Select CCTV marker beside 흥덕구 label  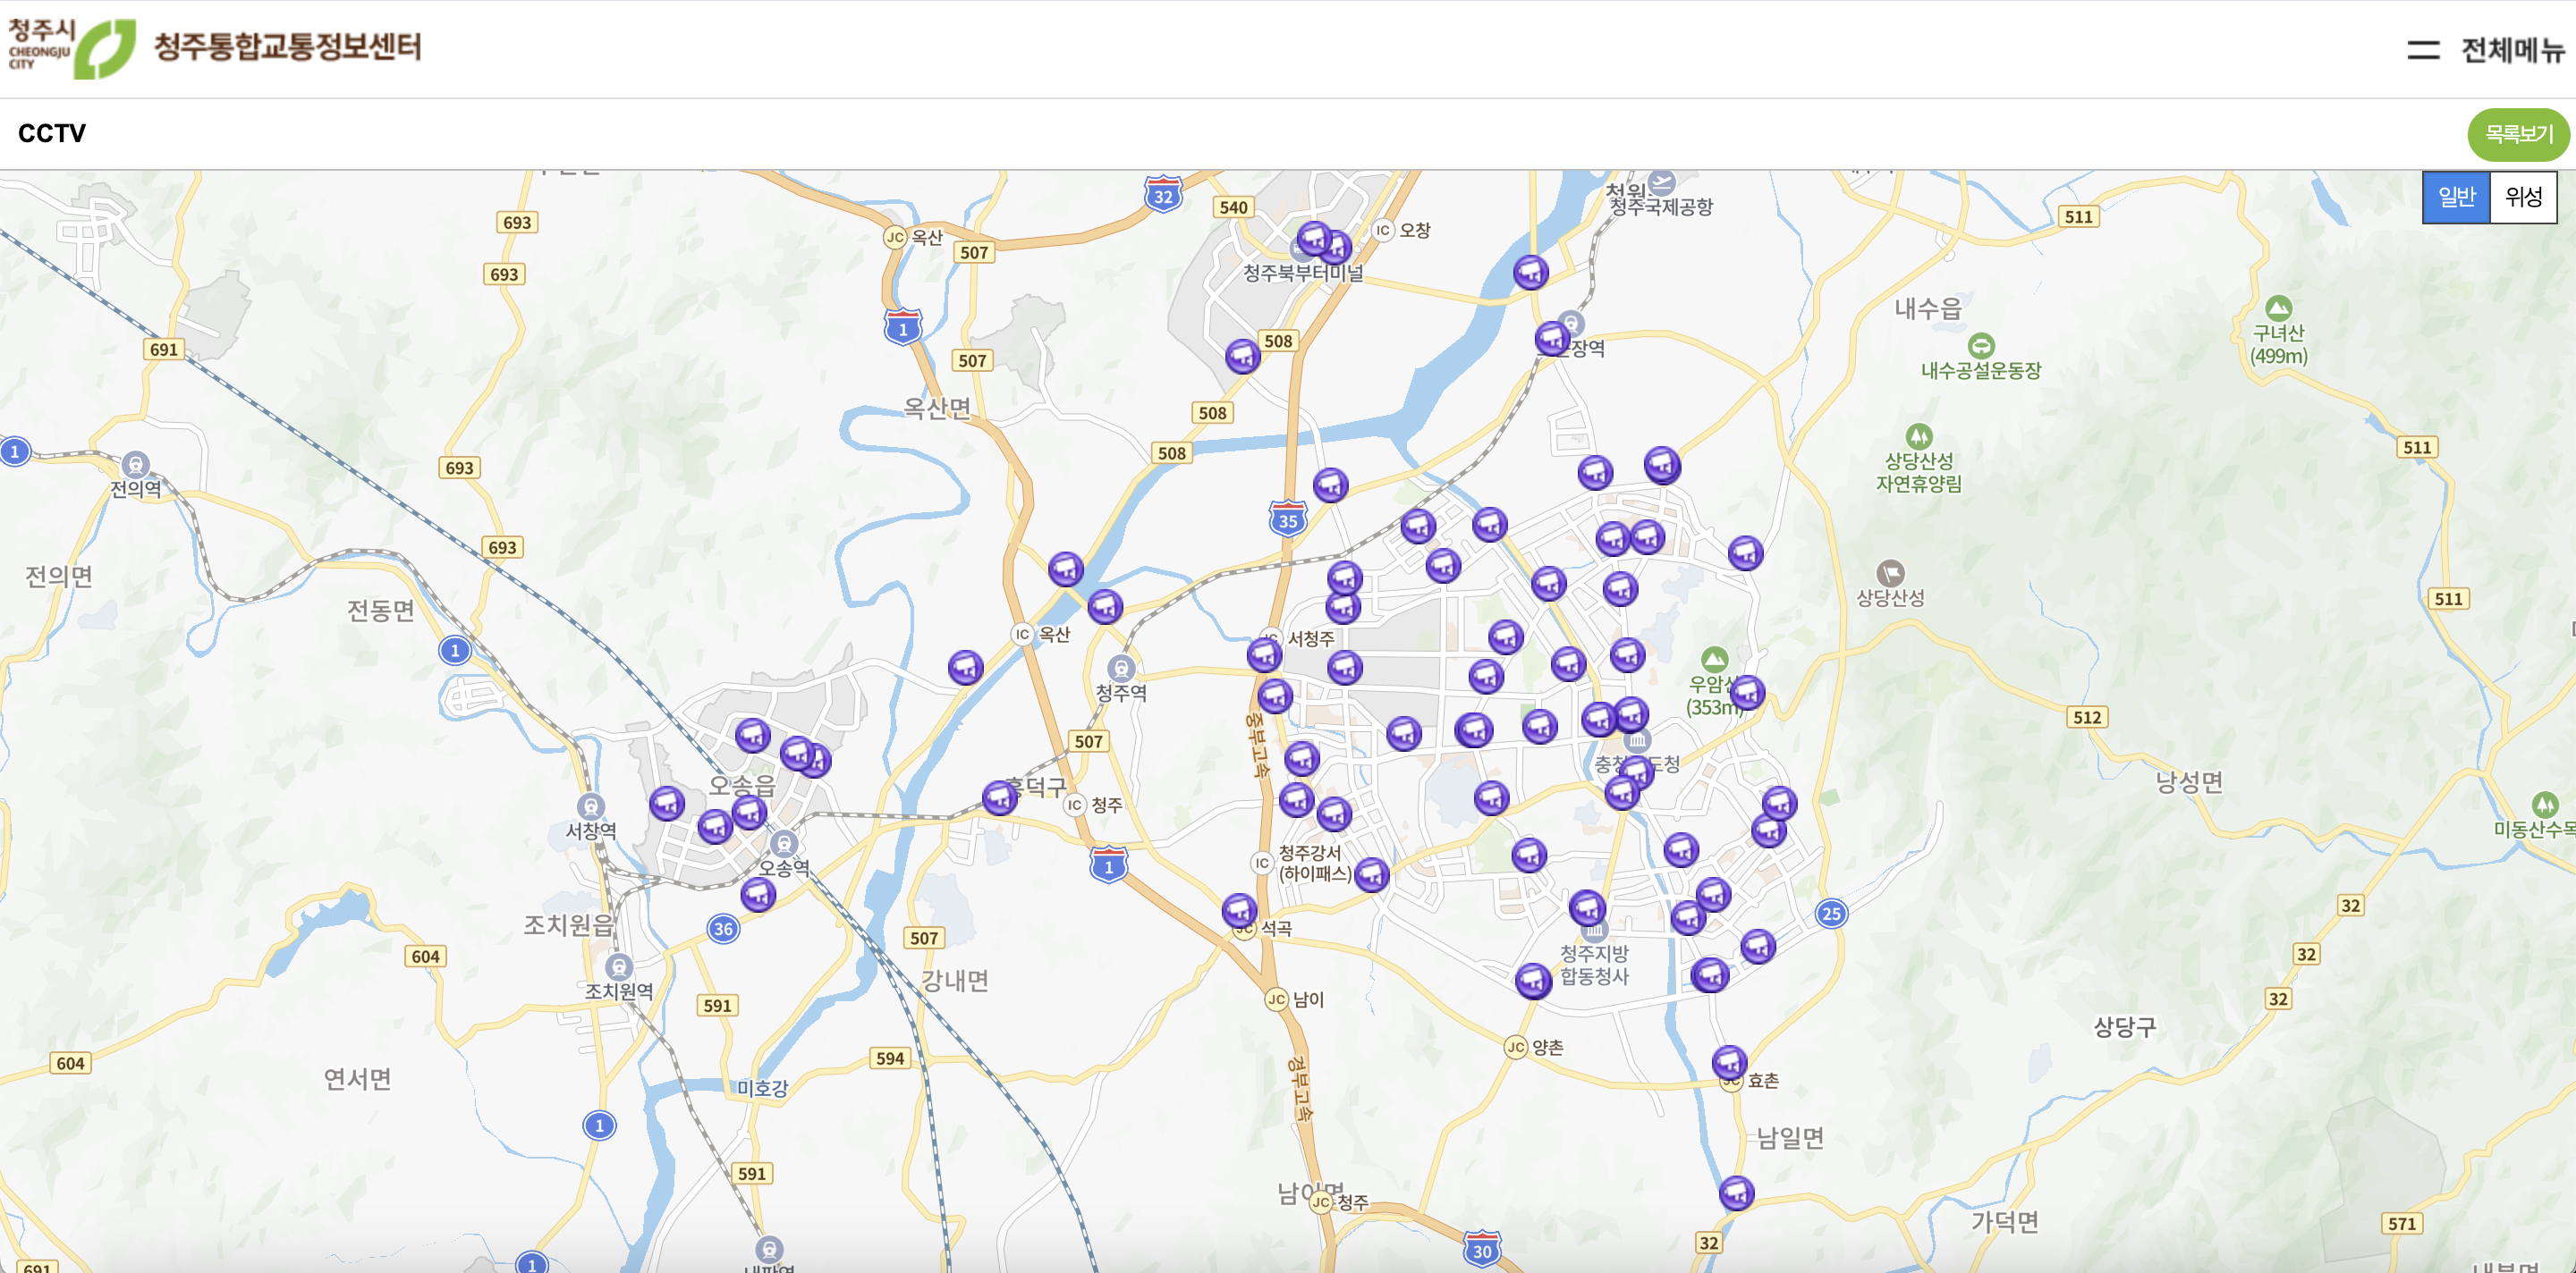tap(999, 797)
